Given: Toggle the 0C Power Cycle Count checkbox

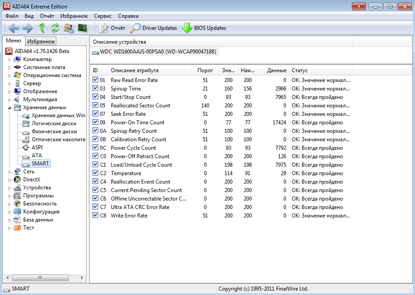Looking at the screenshot, I should point(95,147).
